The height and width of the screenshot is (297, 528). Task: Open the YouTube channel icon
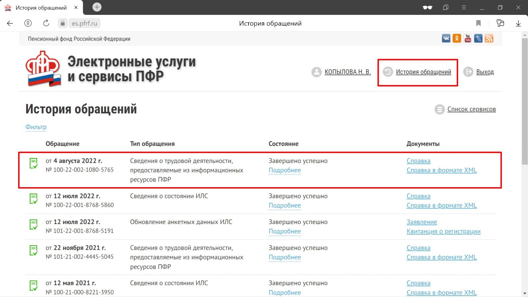pos(468,39)
